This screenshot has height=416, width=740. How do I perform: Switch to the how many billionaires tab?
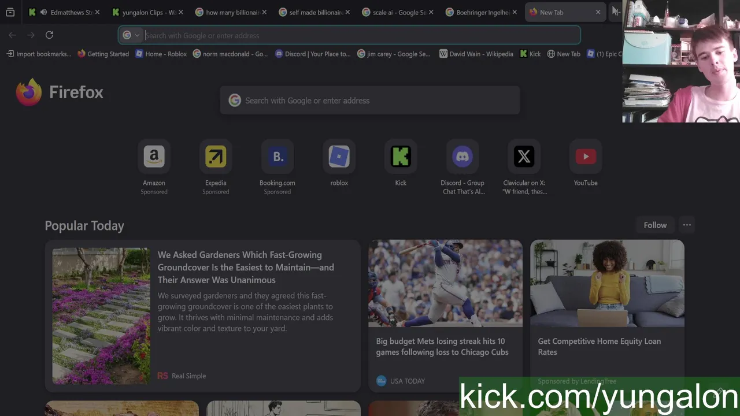[x=231, y=12]
